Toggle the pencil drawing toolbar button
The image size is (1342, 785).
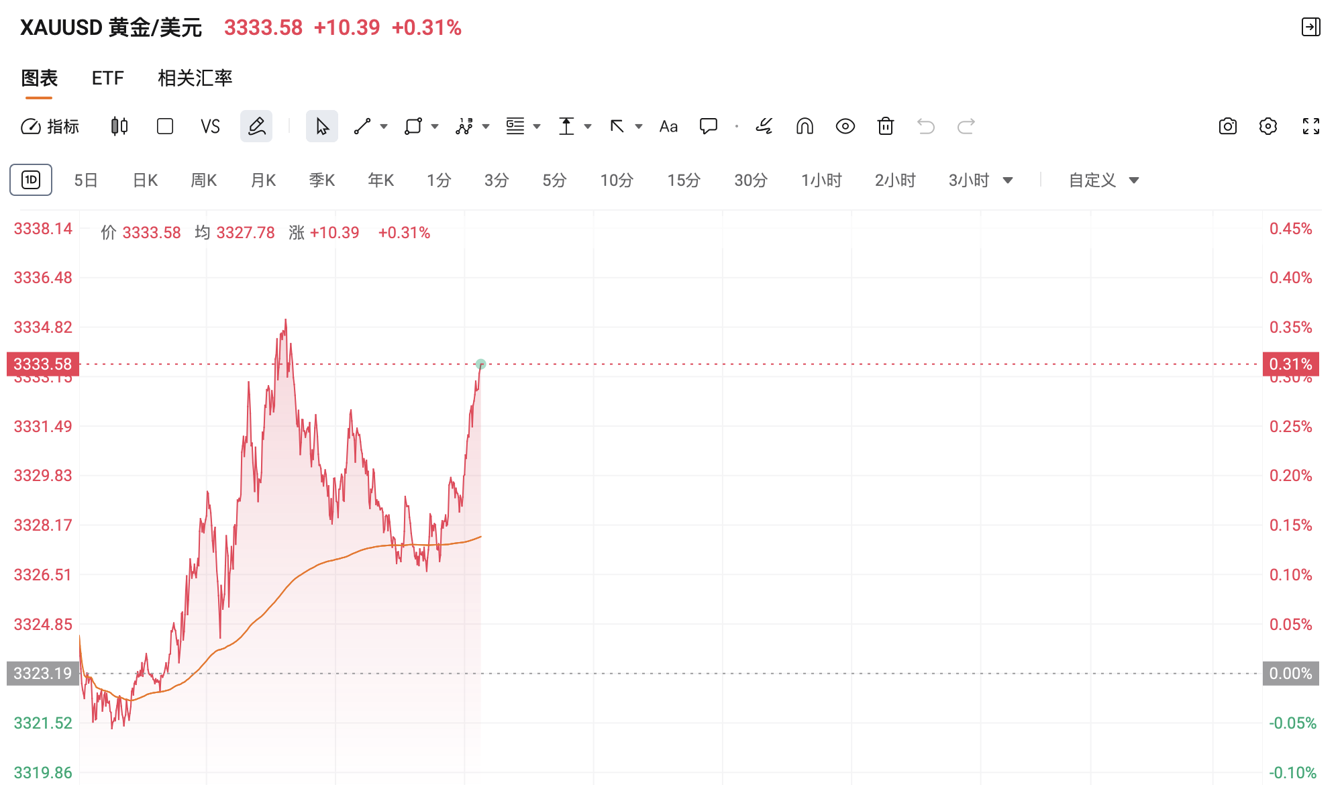[x=256, y=126]
